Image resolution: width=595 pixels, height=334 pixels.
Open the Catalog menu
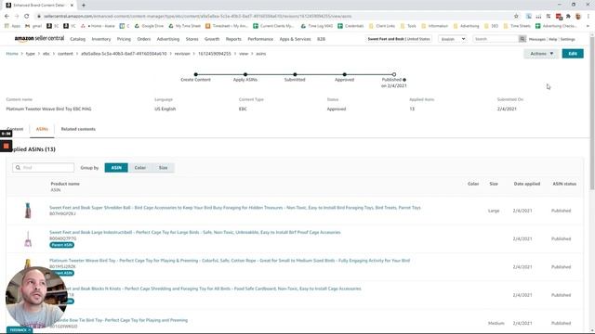click(x=78, y=39)
